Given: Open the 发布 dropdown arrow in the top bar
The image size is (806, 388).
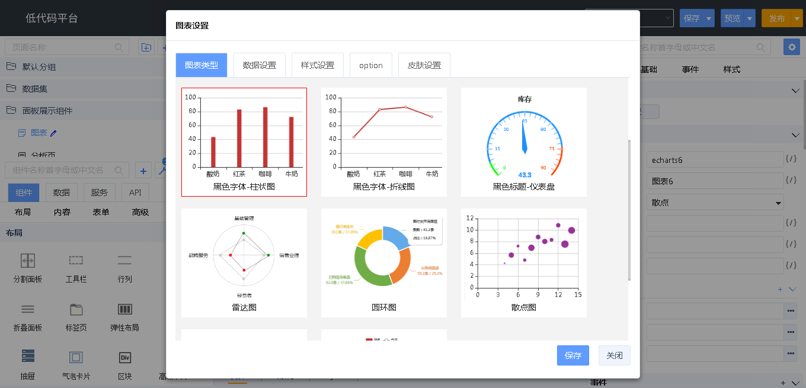Looking at the screenshot, I should pyautogui.click(x=797, y=18).
